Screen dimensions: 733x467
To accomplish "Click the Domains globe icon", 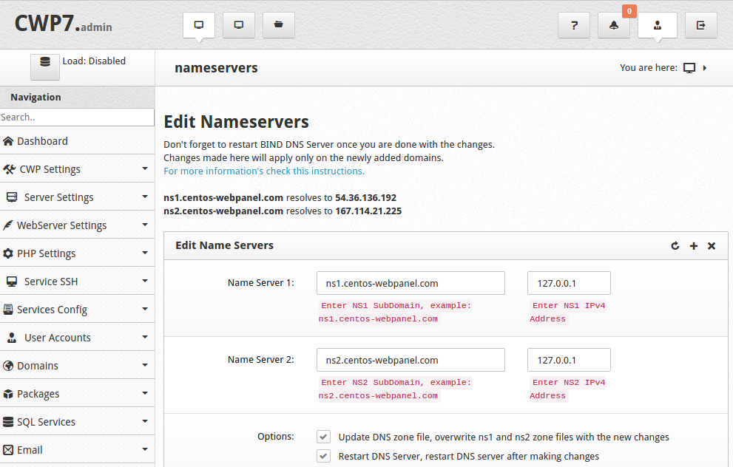I will 8,366.
